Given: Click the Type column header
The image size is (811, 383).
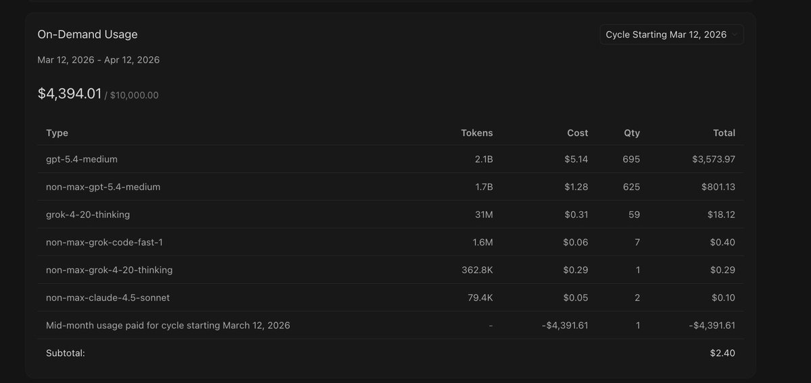Looking at the screenshot, I should 57,133.
